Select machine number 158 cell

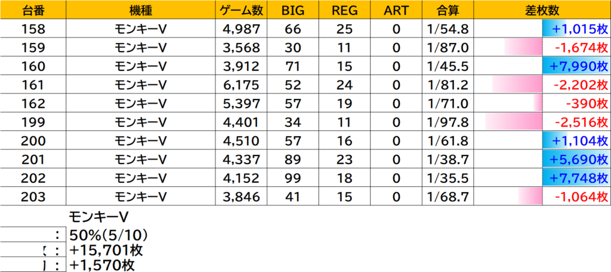[x=33, y=29]
